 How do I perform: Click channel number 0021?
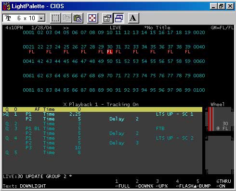28,47
